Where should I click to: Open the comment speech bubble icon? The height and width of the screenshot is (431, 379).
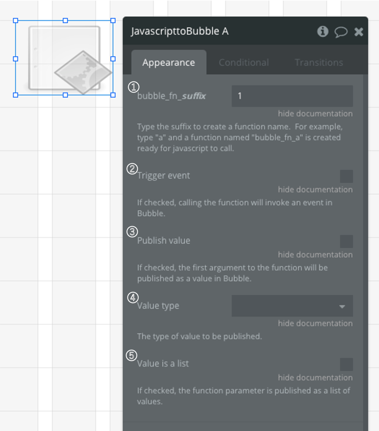pyautogui.click(x=341, y=32)
